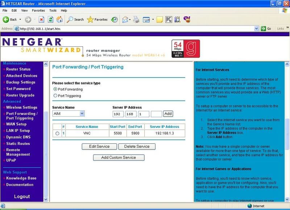Screen dimensions: 290x210
Task: Select the VNC service row radio button
Action: point(57,133)
